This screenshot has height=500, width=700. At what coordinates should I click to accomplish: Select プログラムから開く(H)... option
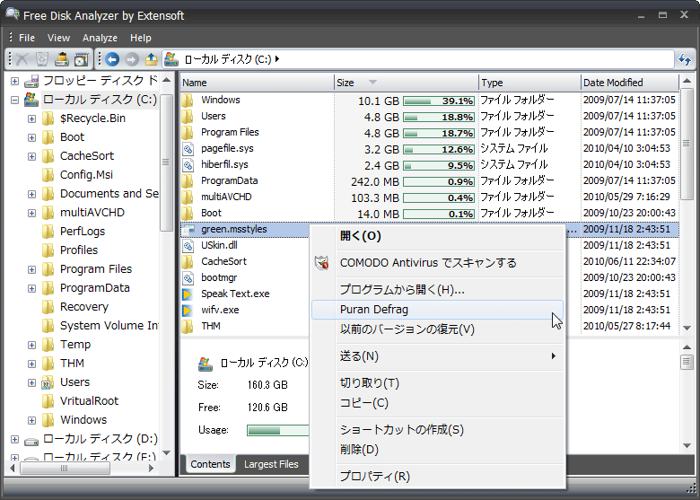(x=438, y=290)
